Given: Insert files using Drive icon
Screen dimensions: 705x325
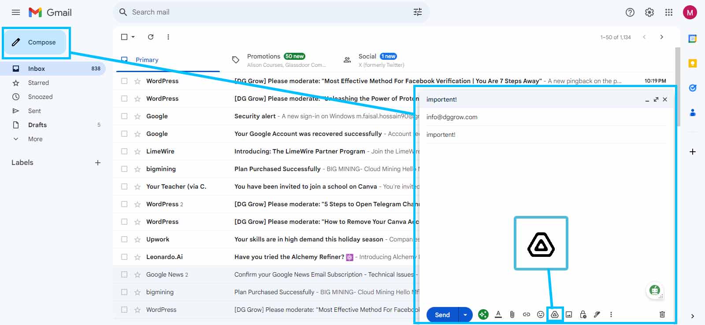Looking at the screenshot, I should click(x=555, y=314).
